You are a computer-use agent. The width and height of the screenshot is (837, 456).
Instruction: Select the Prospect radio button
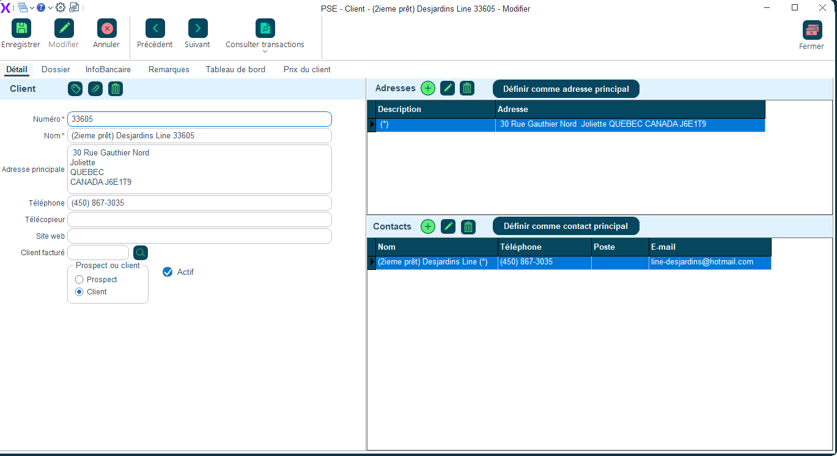(79, 280)
